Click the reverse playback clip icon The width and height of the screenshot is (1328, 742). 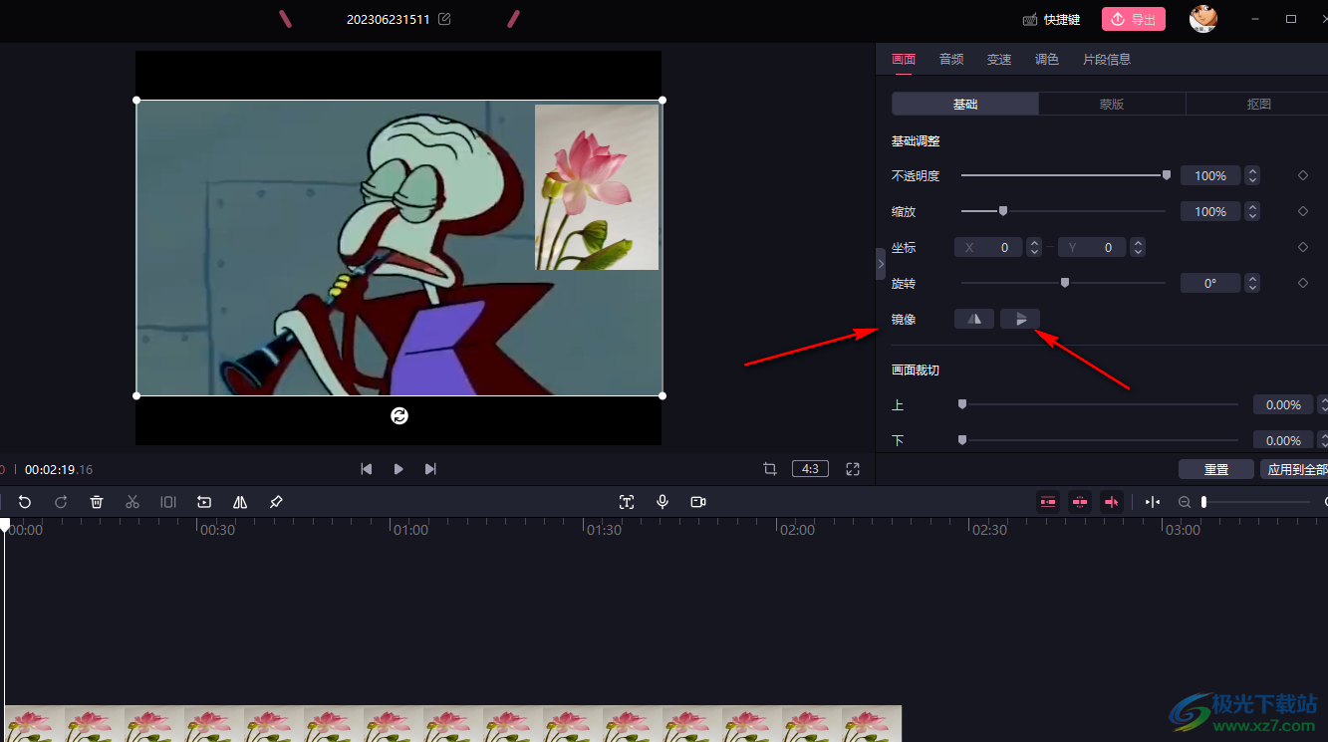(204, 502)
